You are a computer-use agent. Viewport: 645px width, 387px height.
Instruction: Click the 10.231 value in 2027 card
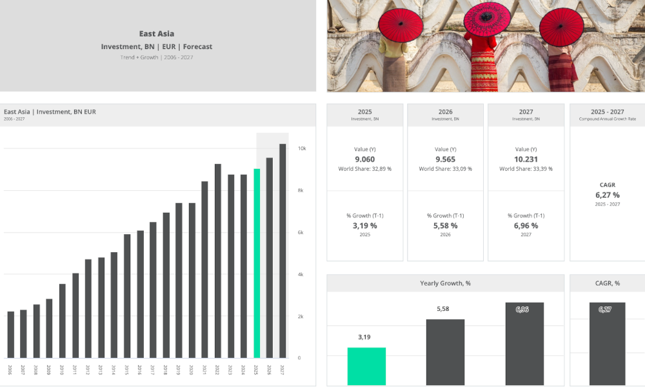coord(526,159)
